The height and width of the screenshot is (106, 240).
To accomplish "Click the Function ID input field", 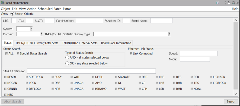I will pyautogui.click(x=126, y=21).
